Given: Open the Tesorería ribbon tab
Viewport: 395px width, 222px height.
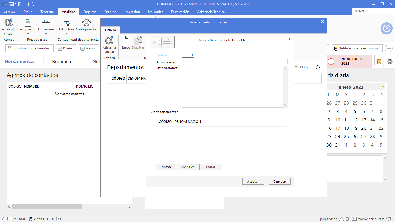Looking at the screenshot, I should click(47, 12).
